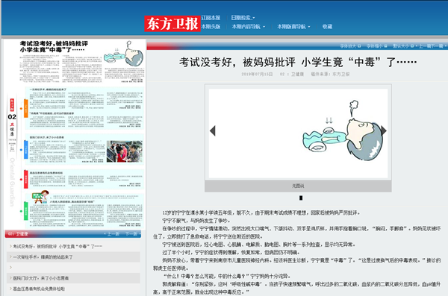Go to the next slide with right arrow
This screenshot has width=448, height=296.
pos(384,130)
